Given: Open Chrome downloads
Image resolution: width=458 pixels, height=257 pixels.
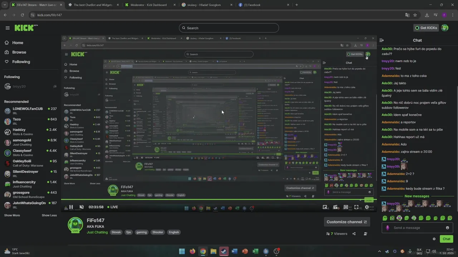Looking at the screenshot, I should tap(427, 15).
